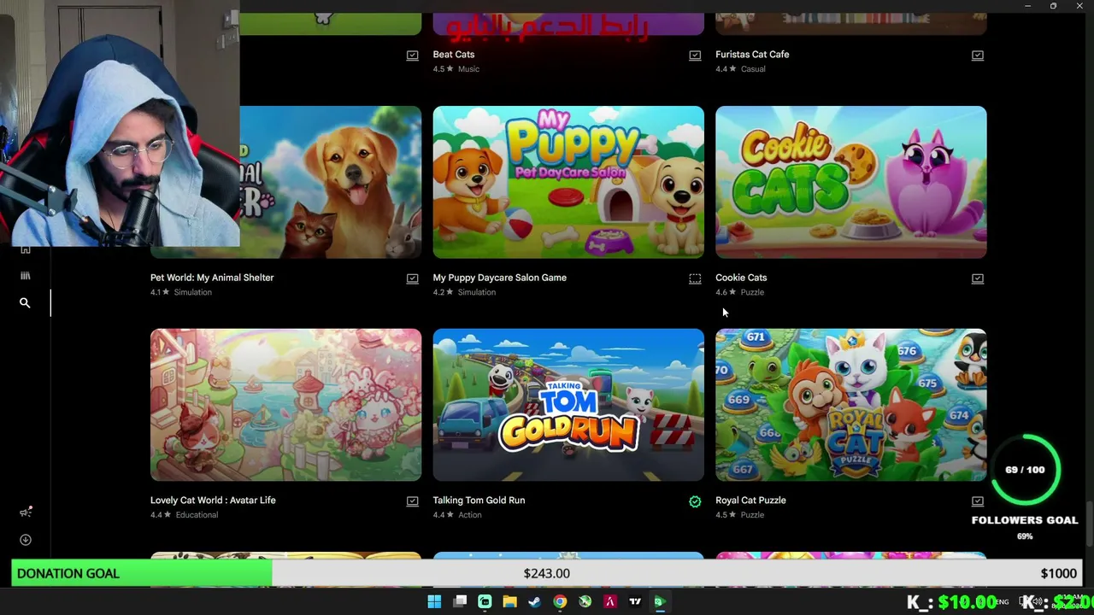Click the status icon beside Lovely Cat World
The width and height of the screenshot is (1094, 615).
tap(413, 501)
